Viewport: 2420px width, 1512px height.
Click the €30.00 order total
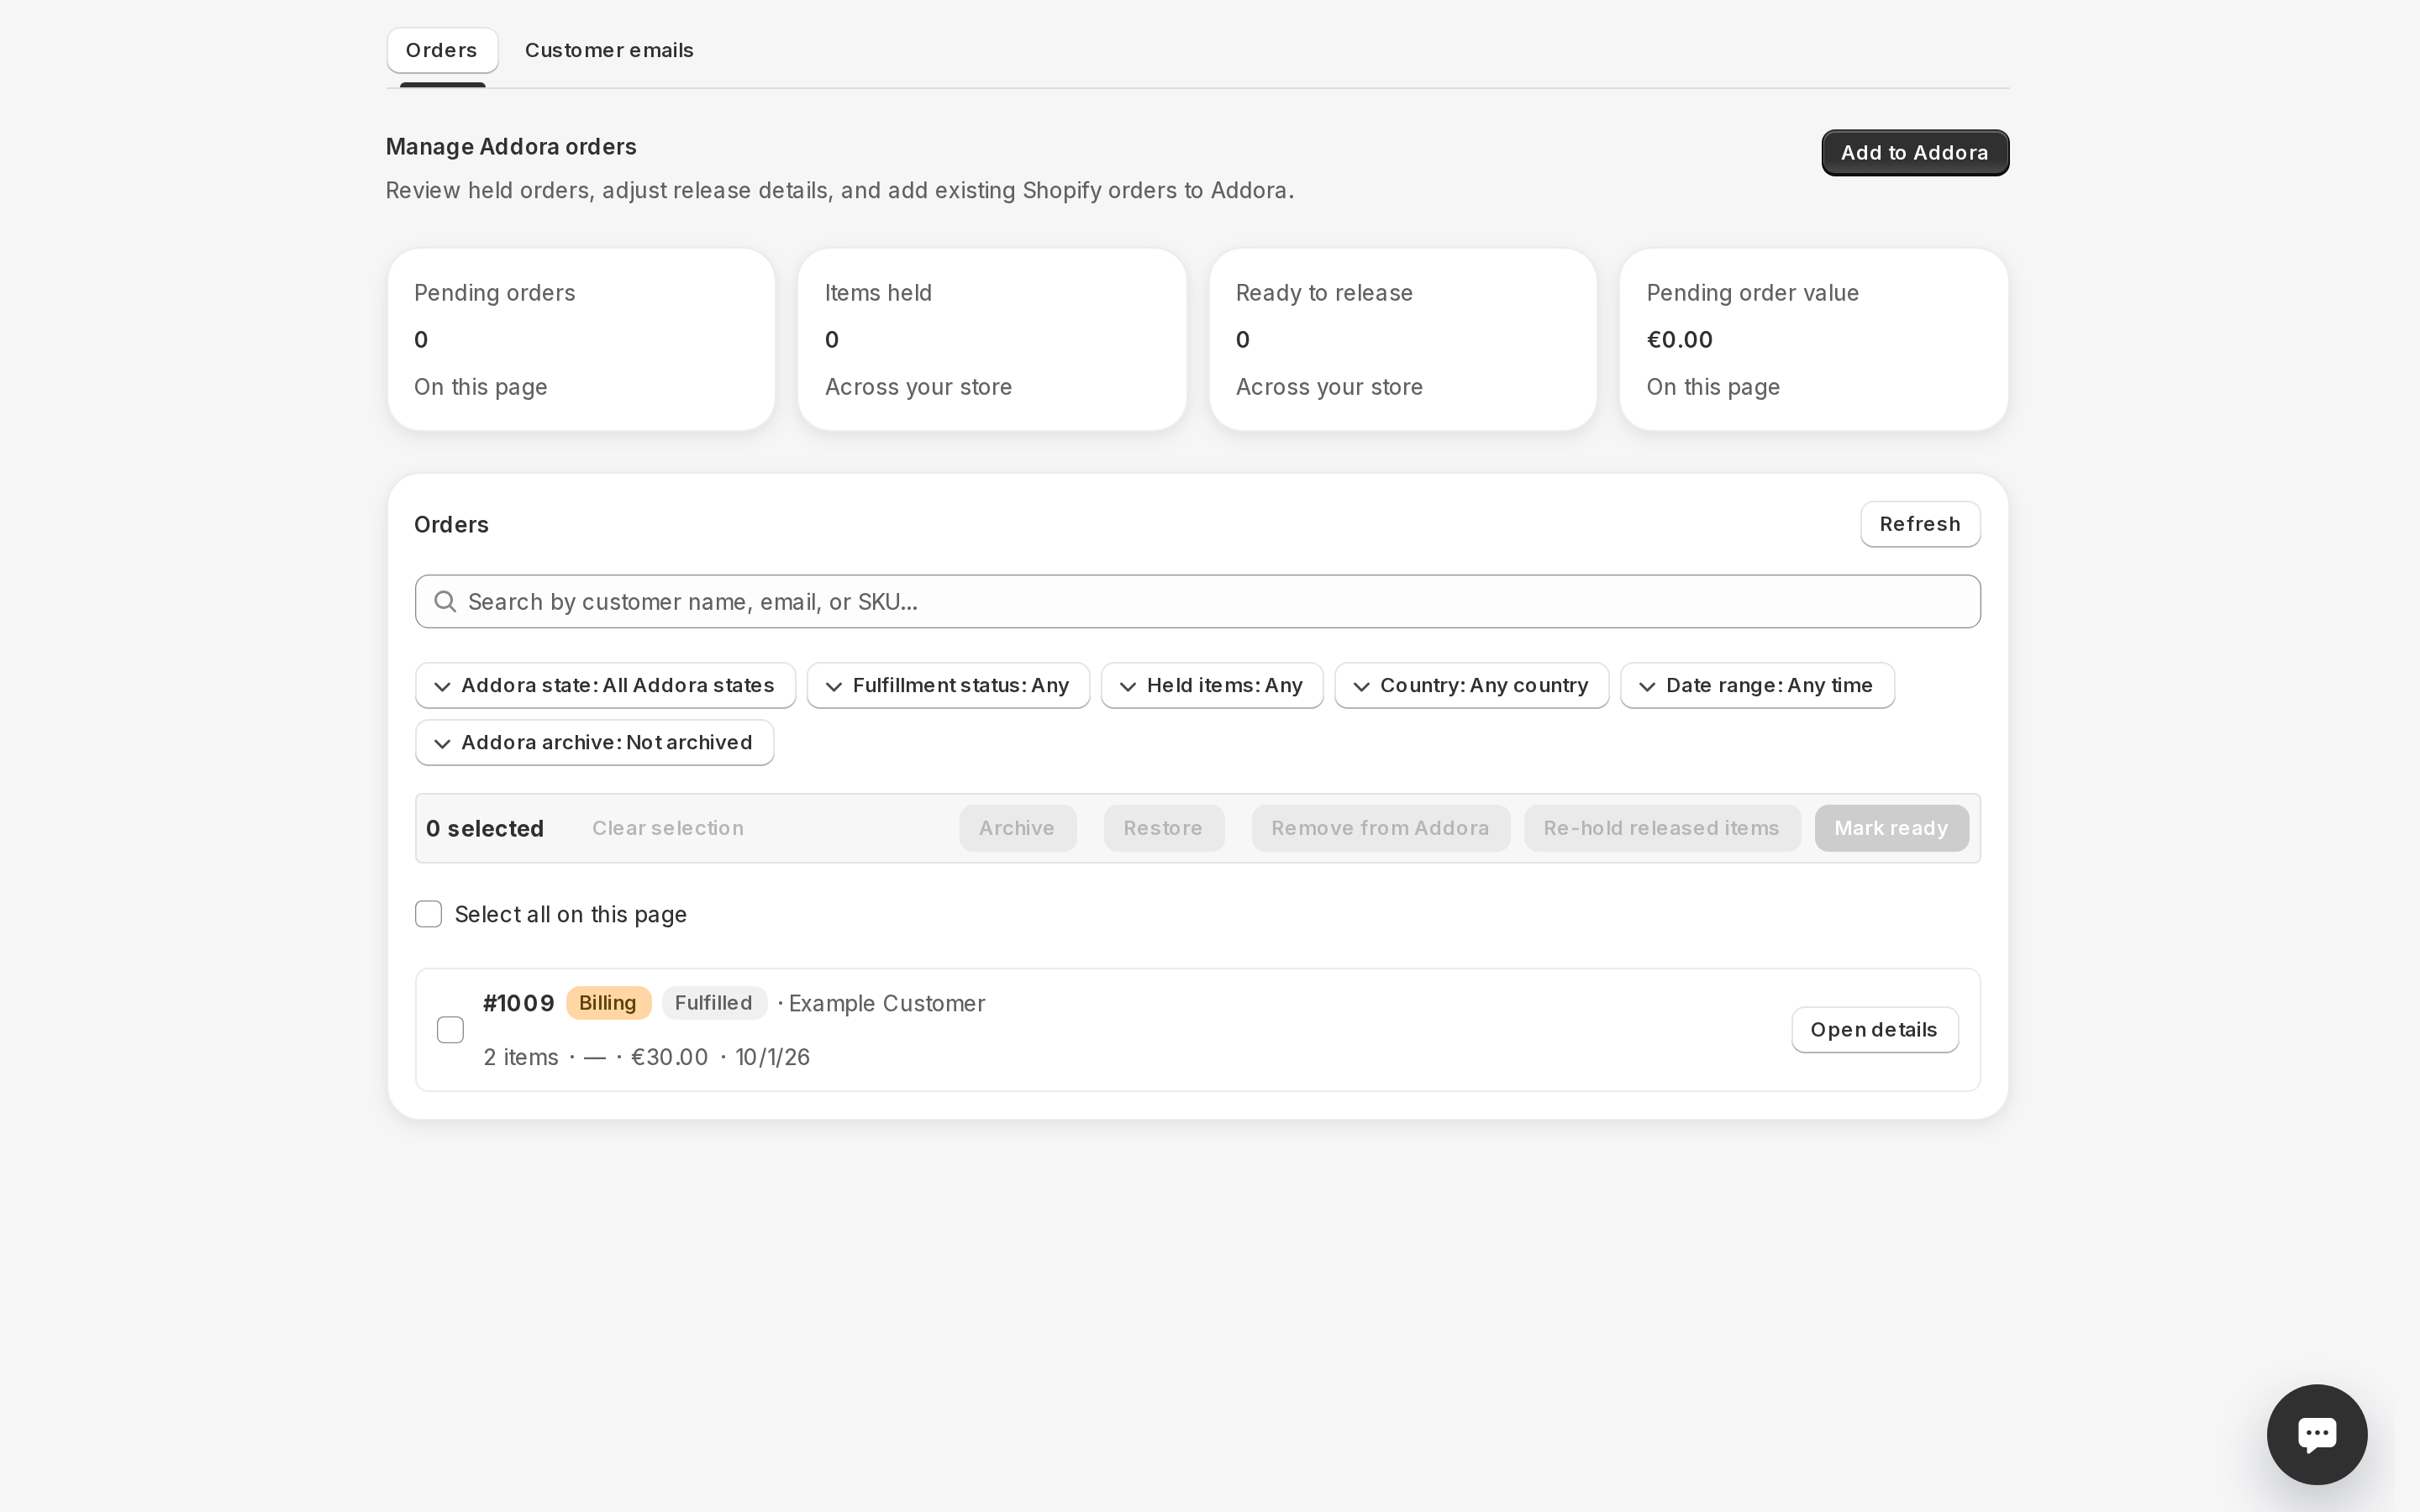pos(669,1057)
